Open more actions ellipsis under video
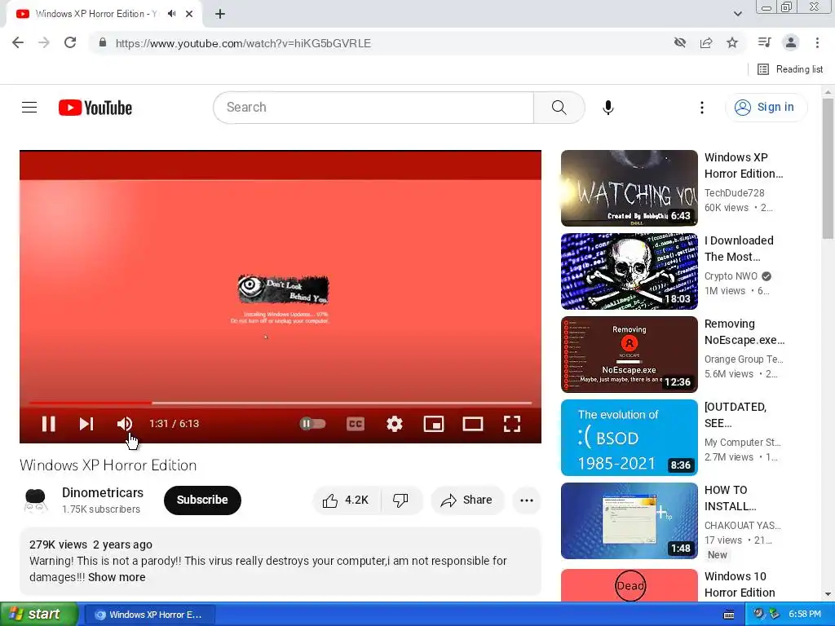 tap(527, 500)
